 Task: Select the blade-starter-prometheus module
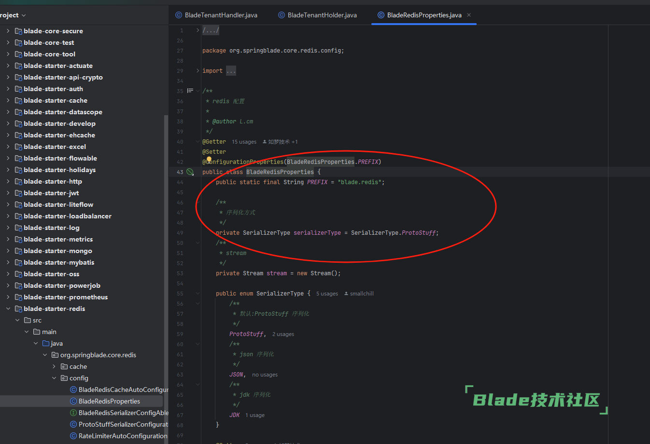[x=66, y=297]
